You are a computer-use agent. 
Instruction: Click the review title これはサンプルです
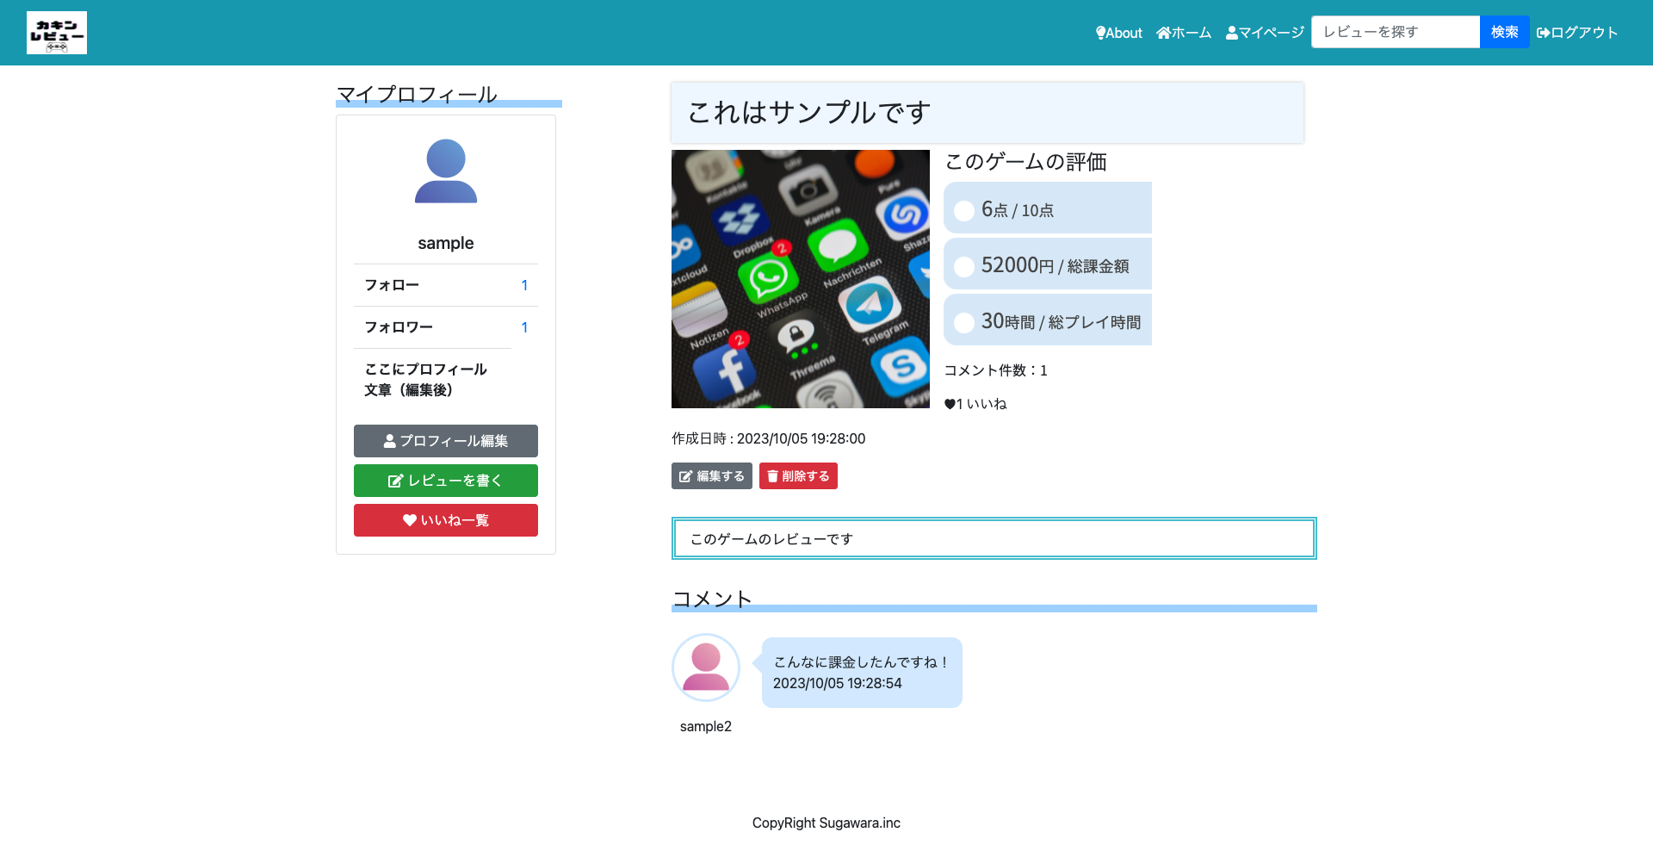(808, 112)
